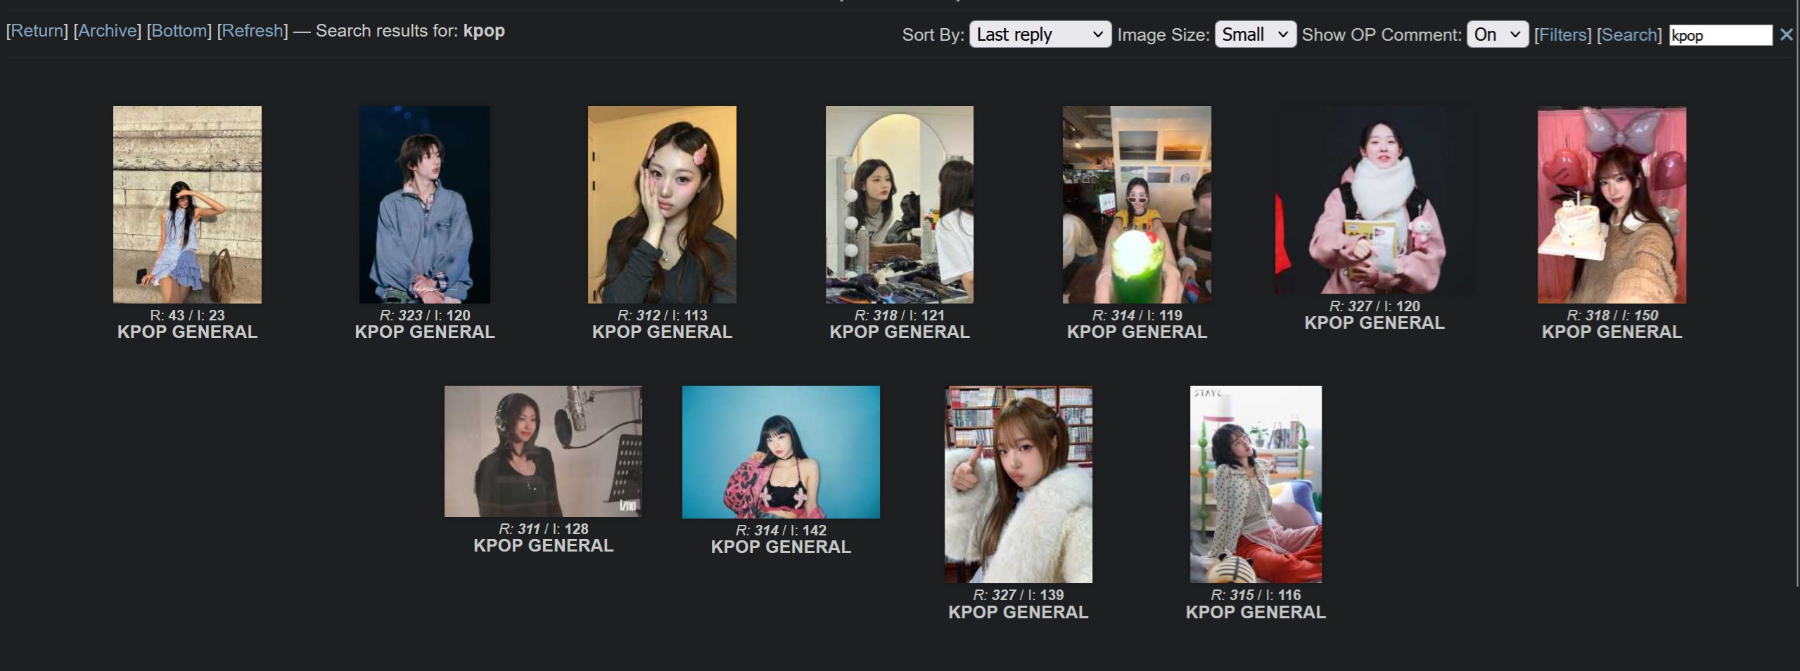Clear the kpop search with the X icon

pyautogui.click(x=1786, y=34)
